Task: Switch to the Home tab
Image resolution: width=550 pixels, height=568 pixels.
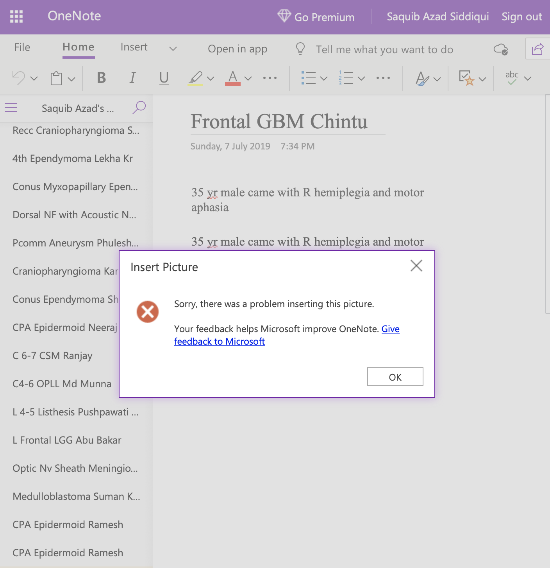Action: point(79,47)
